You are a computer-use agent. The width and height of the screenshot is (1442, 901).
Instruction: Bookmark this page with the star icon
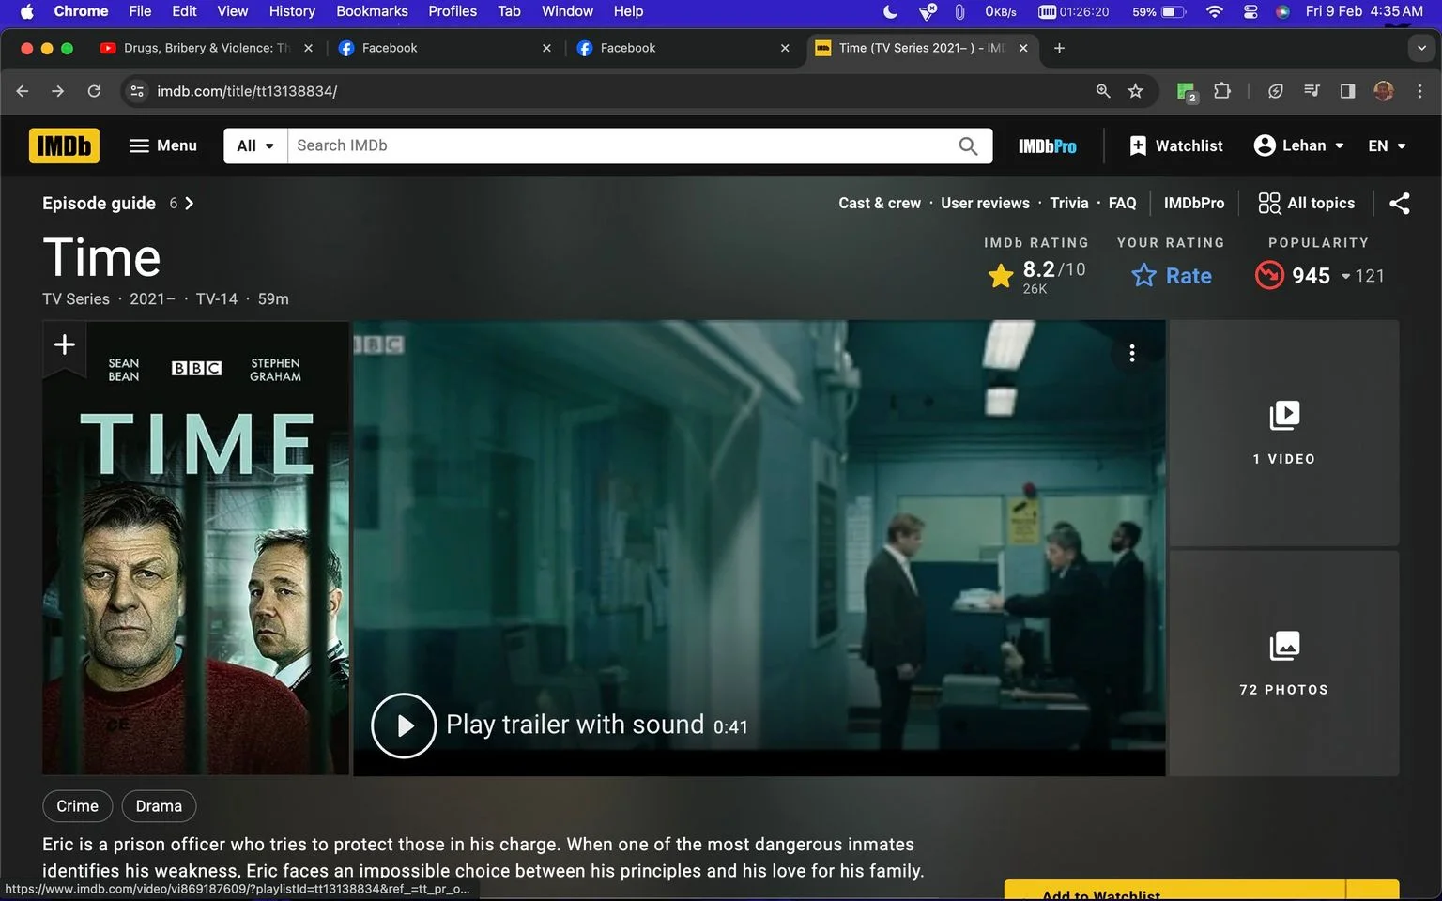[x=1136, y=91]
